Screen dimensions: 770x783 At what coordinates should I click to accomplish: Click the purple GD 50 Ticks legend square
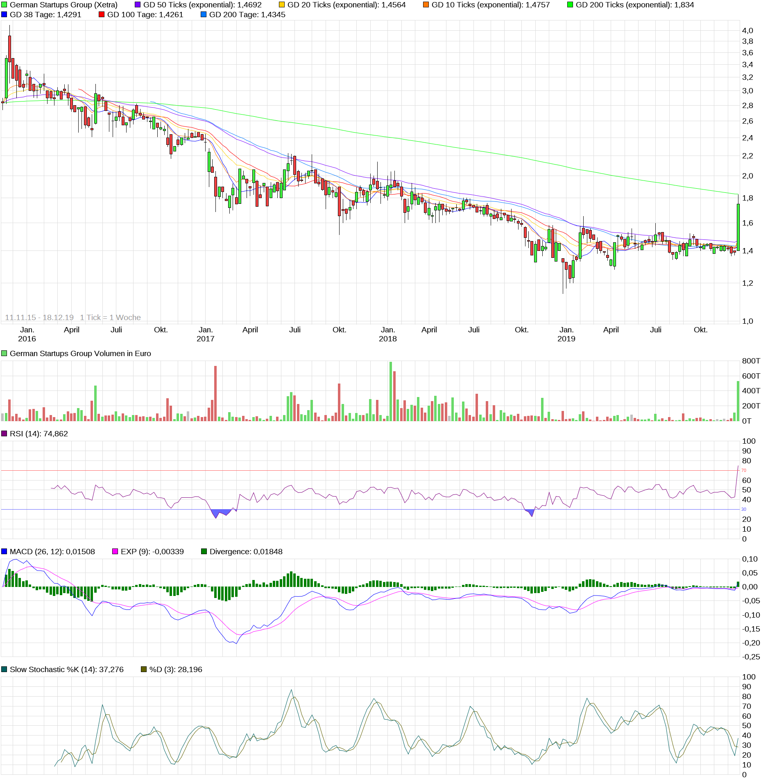138,5
